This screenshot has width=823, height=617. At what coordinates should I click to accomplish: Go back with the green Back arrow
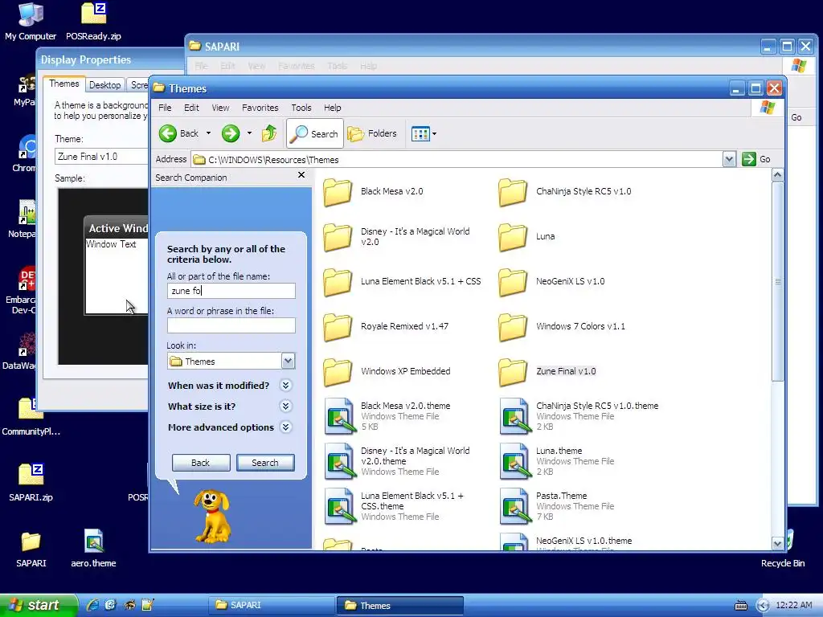coord(179,133)
